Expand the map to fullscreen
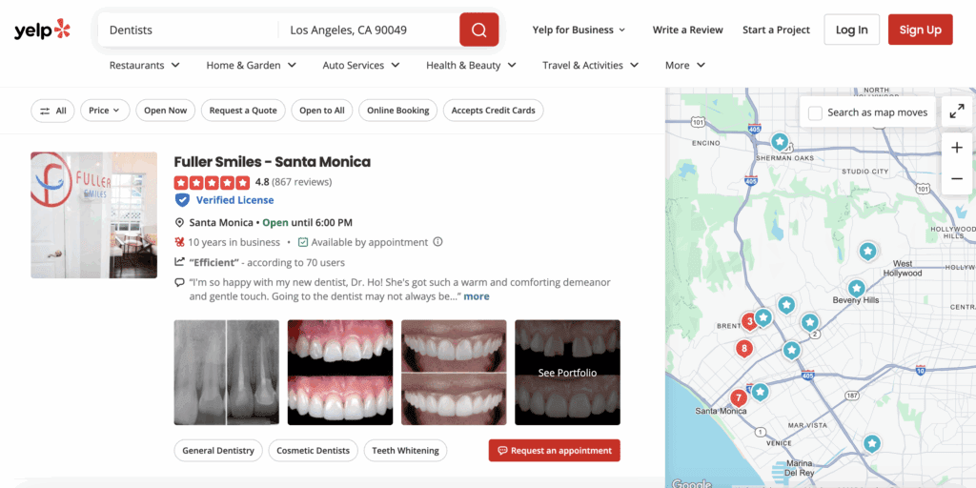976x488 pixels. click(x=956, y=112)
